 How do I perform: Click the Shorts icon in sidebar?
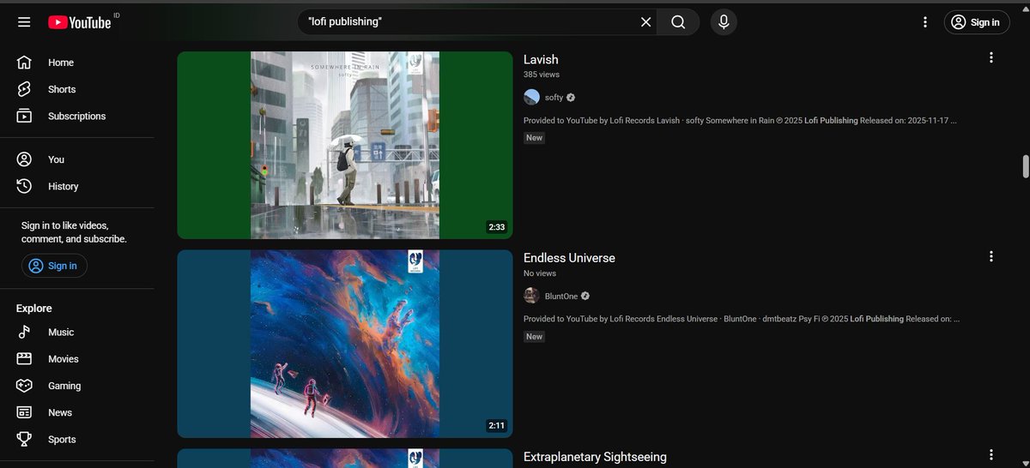point(24,89)
